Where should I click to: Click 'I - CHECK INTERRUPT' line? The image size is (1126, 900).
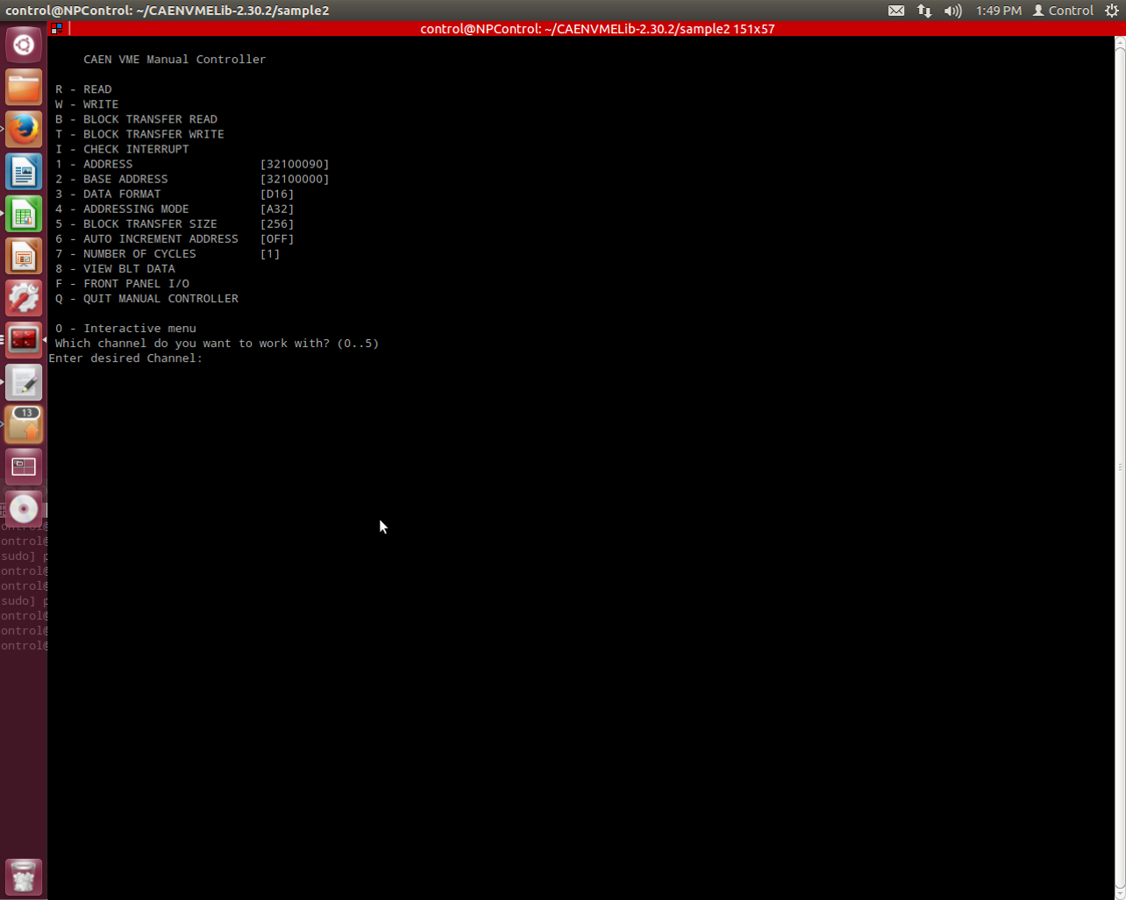[x=122, y=149]
